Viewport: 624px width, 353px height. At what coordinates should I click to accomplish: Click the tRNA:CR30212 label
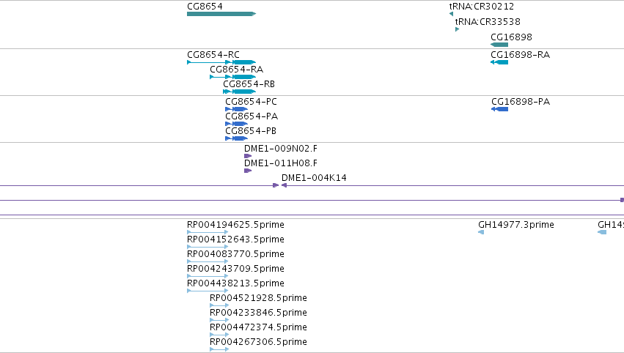(482, 7)
